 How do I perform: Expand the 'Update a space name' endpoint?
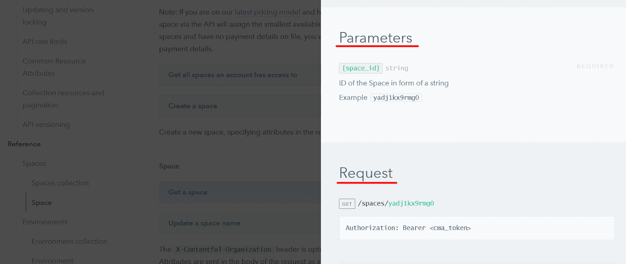204,223
